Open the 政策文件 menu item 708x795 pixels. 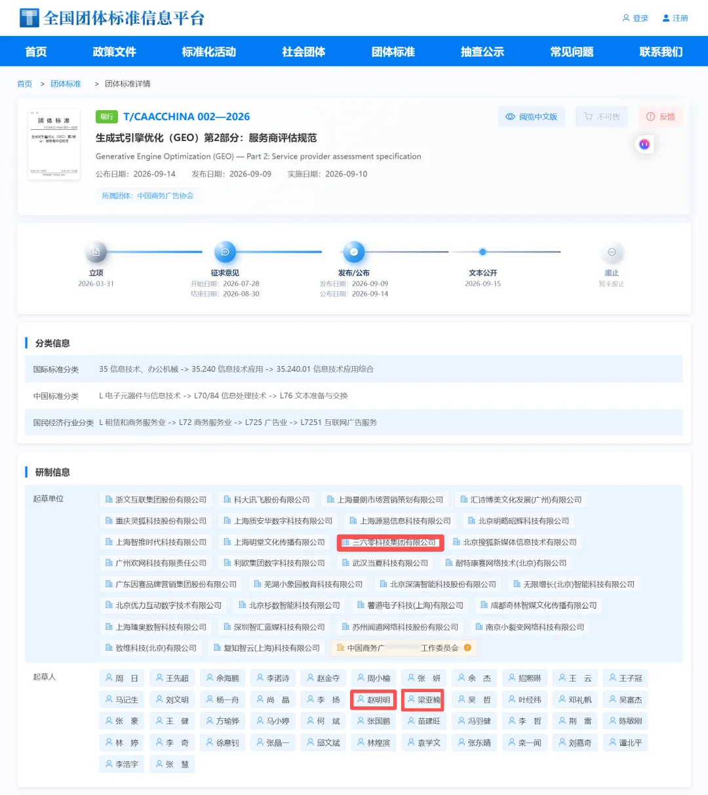(115, 52)
